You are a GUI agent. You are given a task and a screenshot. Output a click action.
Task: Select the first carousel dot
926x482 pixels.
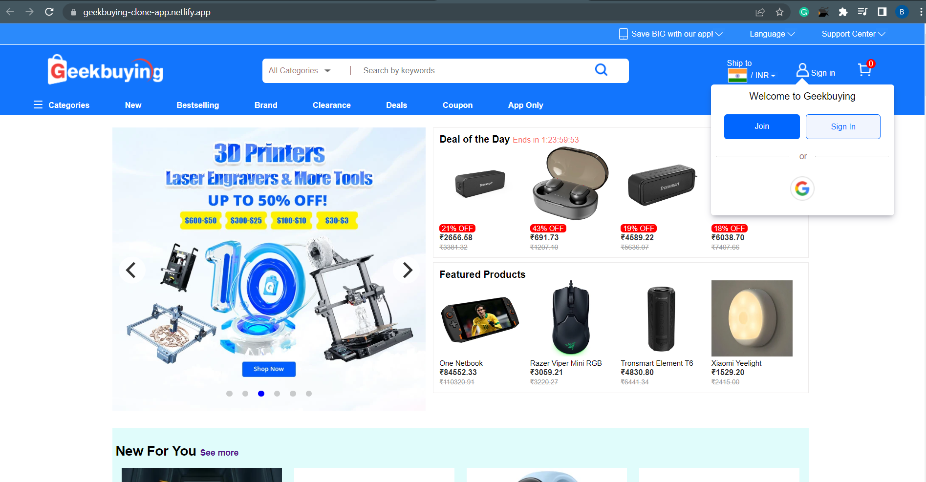pyautogui.click(x=229, y=394)
